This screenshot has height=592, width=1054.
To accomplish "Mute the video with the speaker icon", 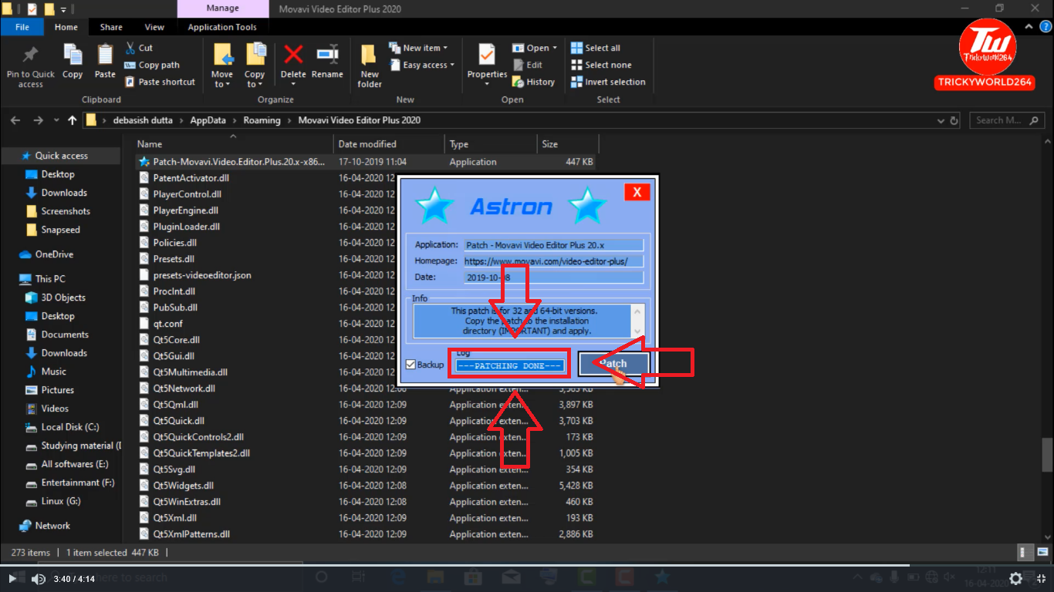I will [x=38, y=579].
